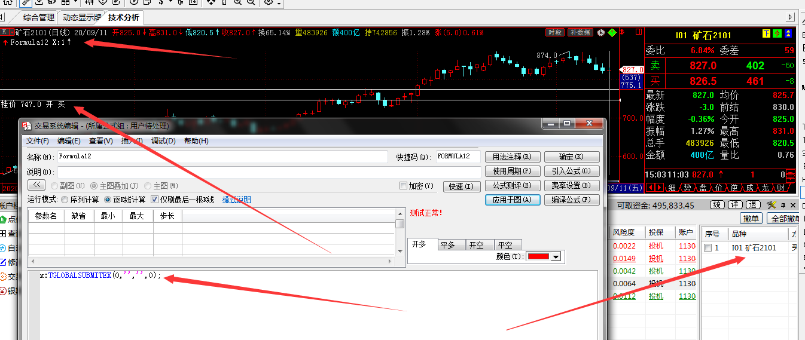
Task: Open the 查看(V) menu
Action: (100, 141)
